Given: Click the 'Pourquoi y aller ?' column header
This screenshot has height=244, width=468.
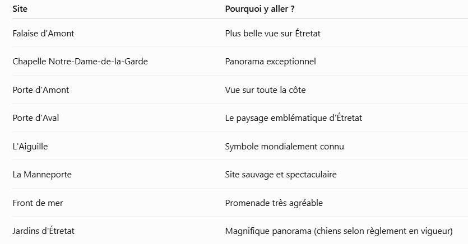Looking at the screenshot, I should click(x=260, y=9).
